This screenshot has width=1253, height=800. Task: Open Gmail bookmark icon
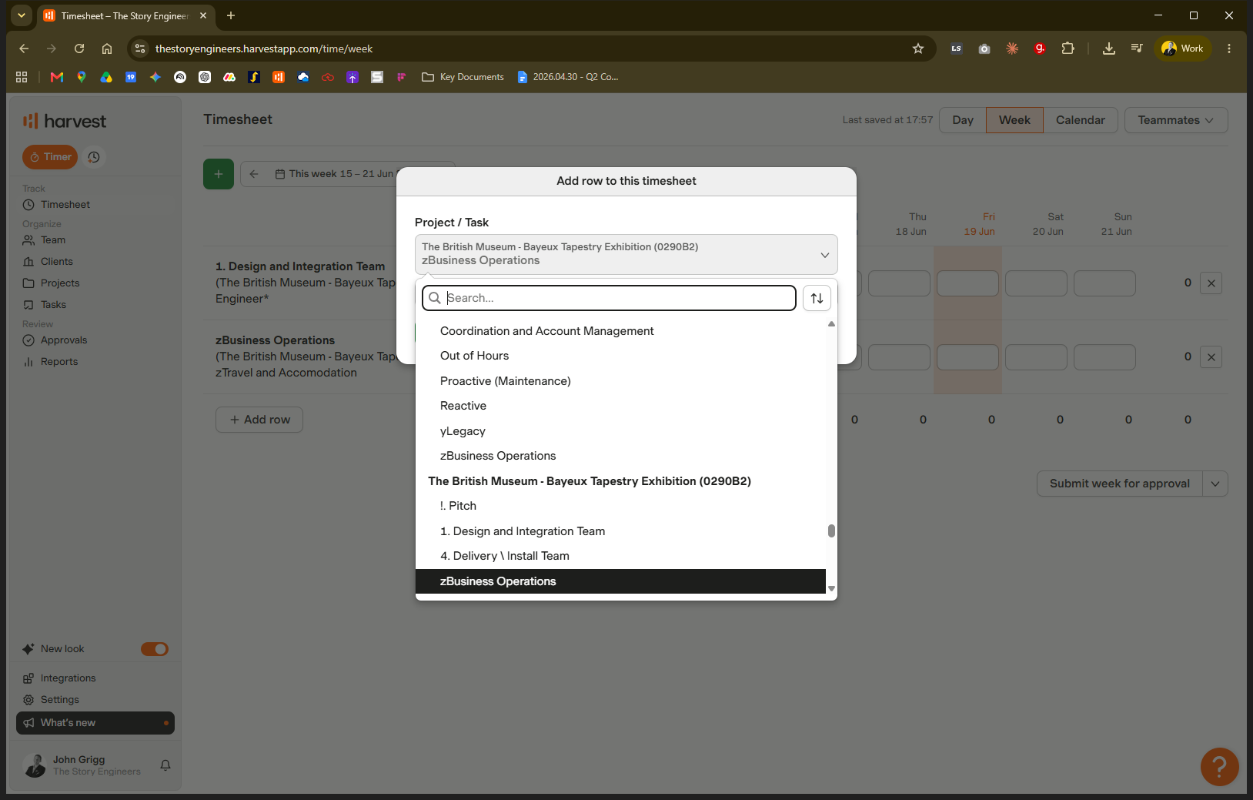coord(57,77)
